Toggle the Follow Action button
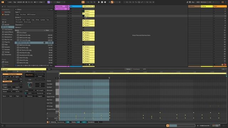Screen dimensions: 228x128 pyautogui.click(x=12, y=74)
